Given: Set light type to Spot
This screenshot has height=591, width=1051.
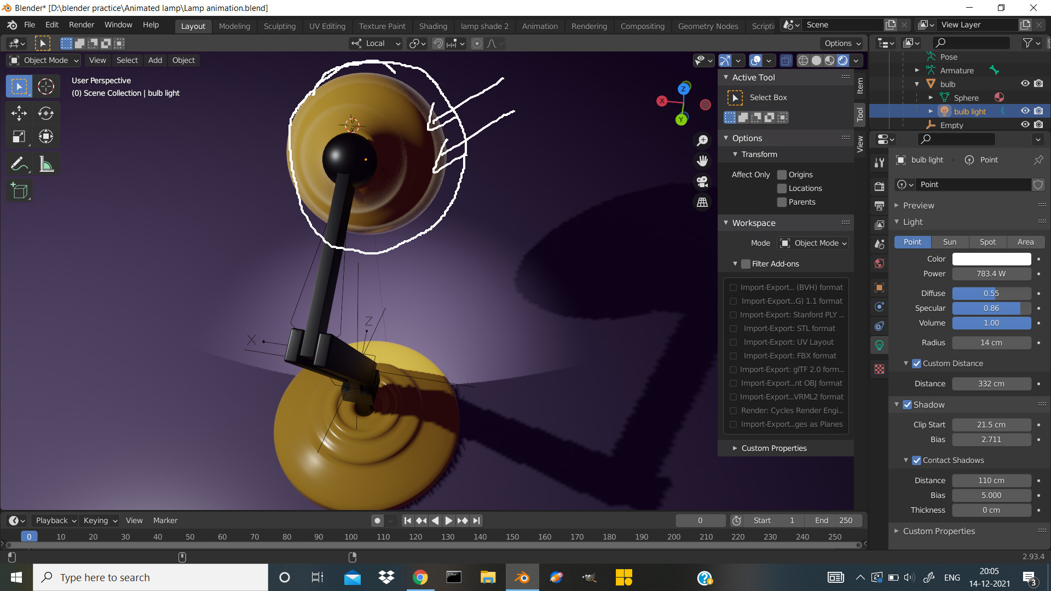Looking at the screenshot, I should point(987,242).
